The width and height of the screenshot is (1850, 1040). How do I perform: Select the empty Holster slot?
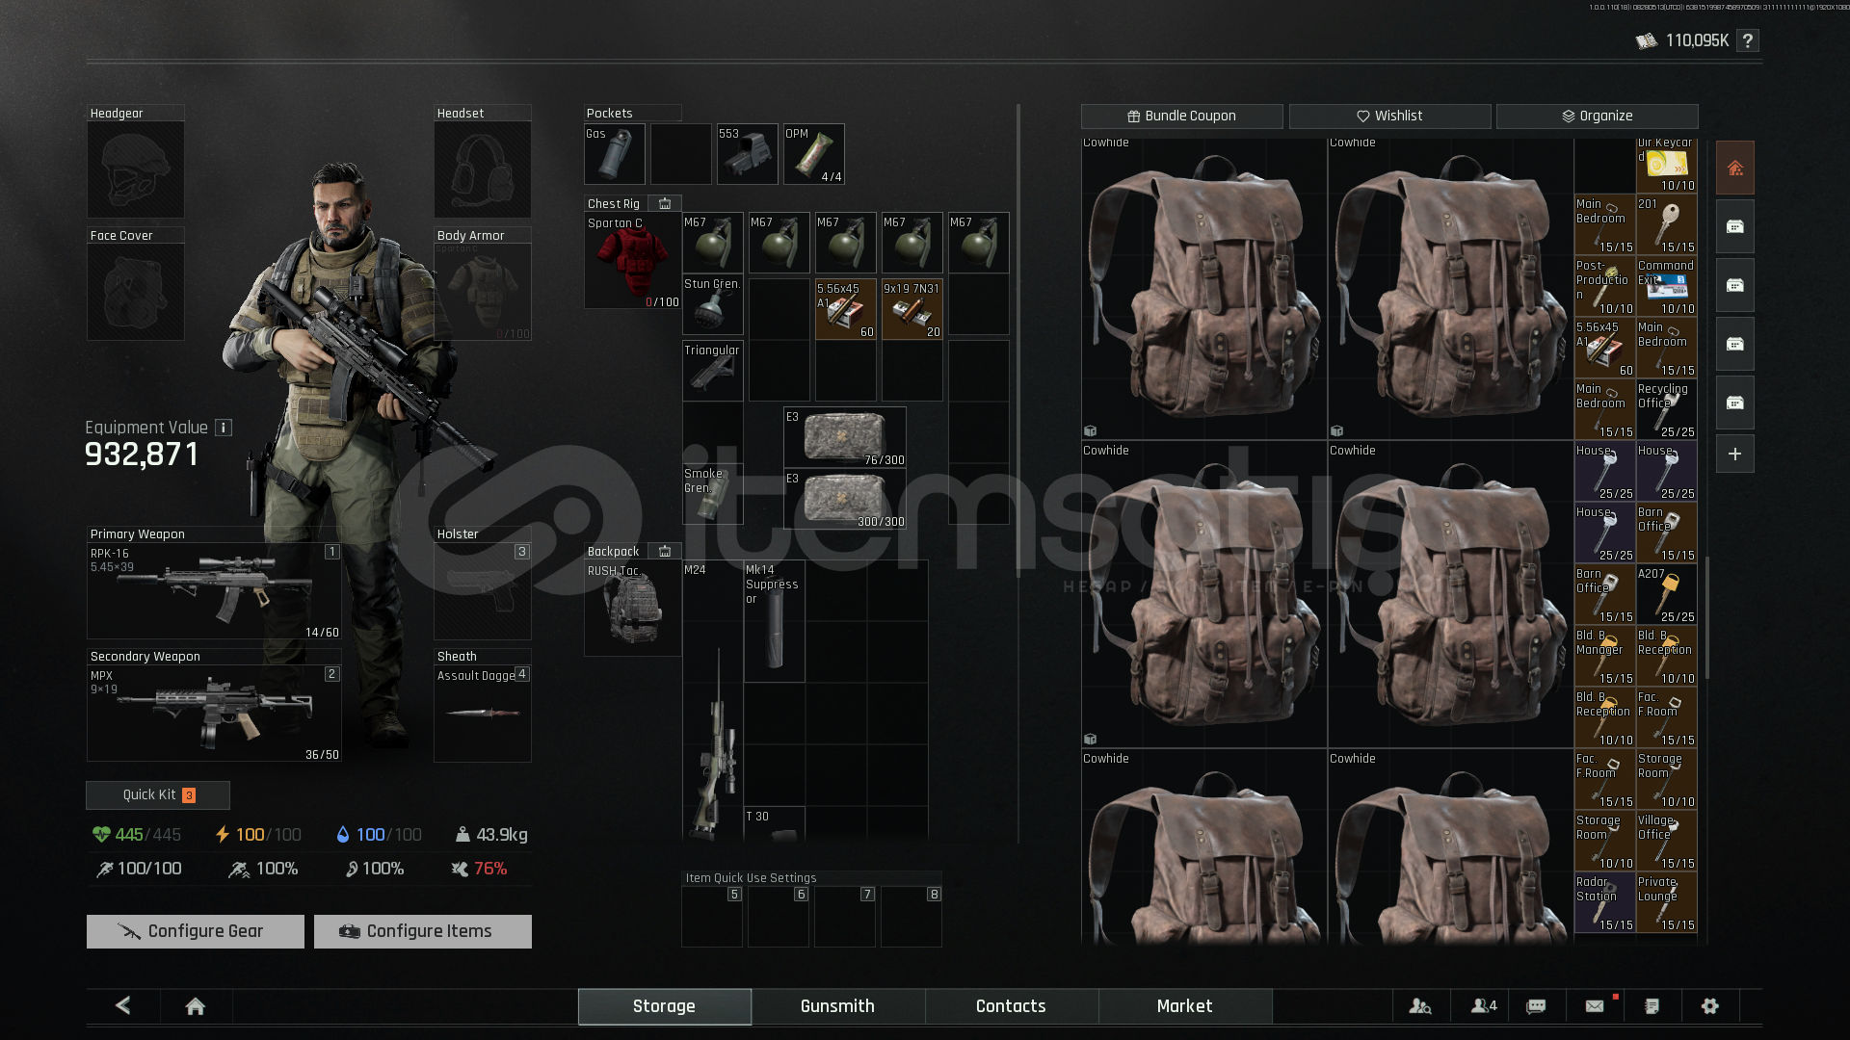[x=483, y=590]
